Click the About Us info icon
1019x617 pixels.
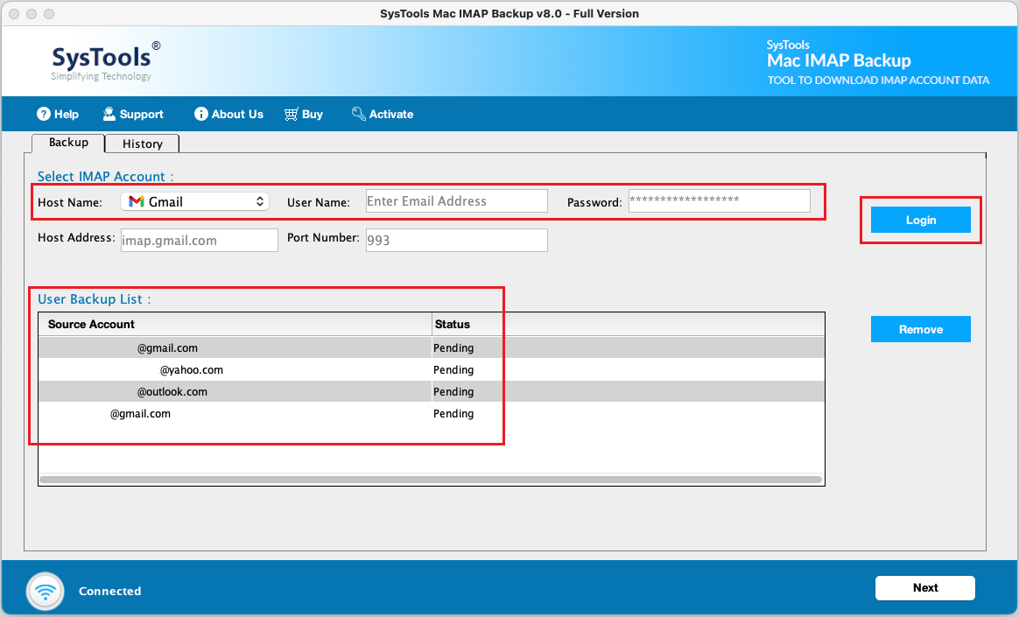[x=200, y=115]
